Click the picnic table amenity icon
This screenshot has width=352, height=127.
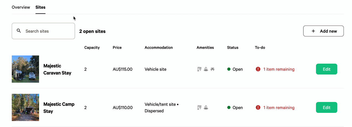212,69
